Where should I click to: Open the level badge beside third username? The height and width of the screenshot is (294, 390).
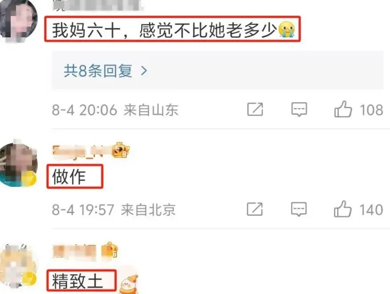(109, 250)
